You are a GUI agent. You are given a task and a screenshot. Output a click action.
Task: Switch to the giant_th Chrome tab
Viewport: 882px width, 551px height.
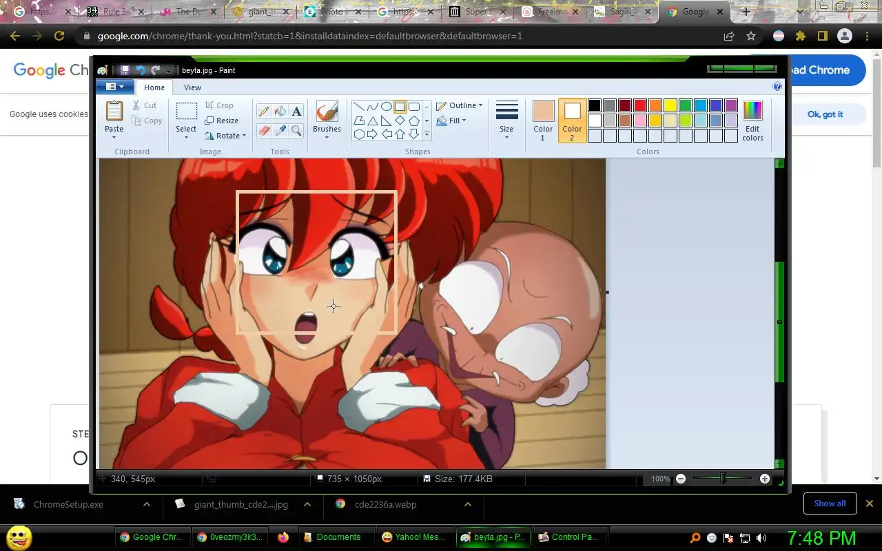[x=262, y=12]
